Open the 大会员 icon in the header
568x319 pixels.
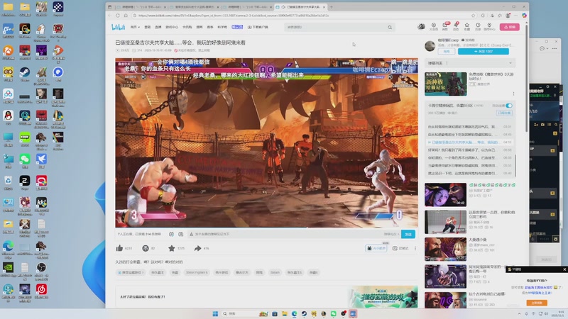click(434, 26)
